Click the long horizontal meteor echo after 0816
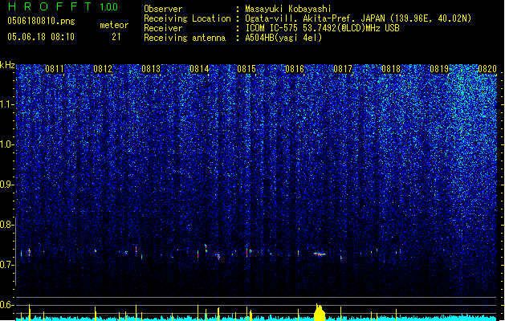Image resolution: width=505 pixels, height=321 pixels. click(x=320, y=254)
